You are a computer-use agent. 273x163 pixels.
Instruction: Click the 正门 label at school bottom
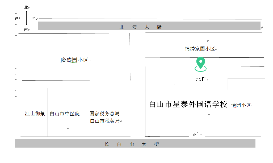click(196, 135)
